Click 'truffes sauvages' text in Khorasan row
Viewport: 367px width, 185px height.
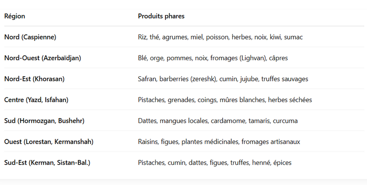[284, 79]
